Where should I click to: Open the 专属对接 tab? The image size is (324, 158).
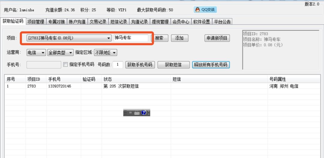57,22
